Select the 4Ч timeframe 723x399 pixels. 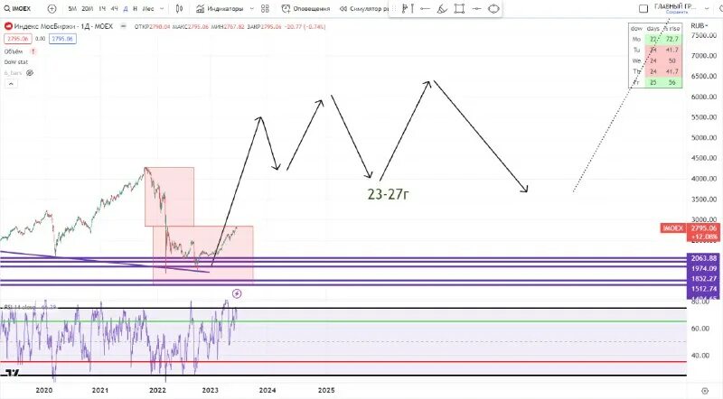pyautogui.click(x=115, y=9)
